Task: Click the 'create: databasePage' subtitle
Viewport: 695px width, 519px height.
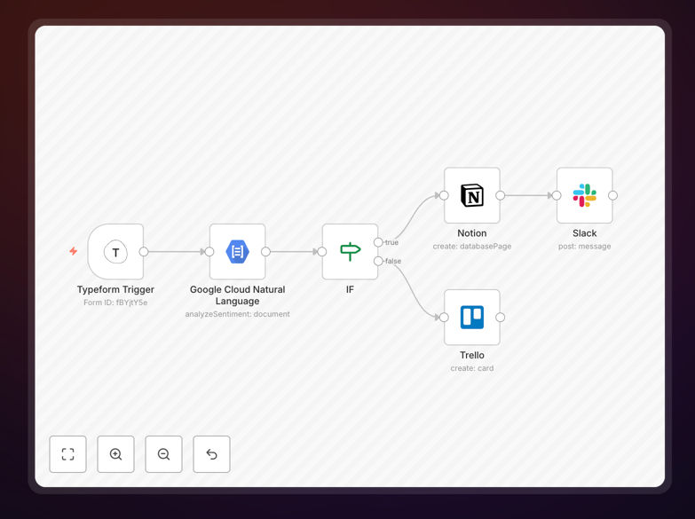Action: click(x=472, y=246)
